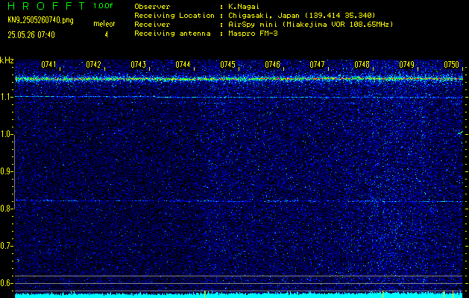Click the Maspro FM-3 antenna text
Image resolution: width=469 pixels, height=298 pixels.
tap(253, 34)
